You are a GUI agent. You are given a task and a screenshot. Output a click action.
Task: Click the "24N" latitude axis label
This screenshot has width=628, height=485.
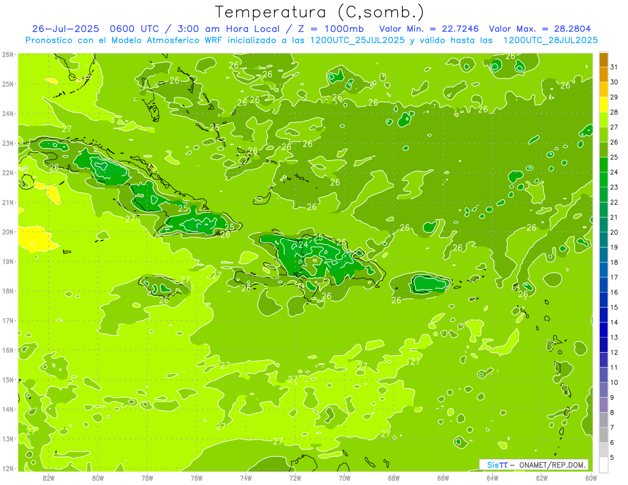[x=8, y=114]
